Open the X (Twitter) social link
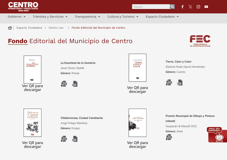The image size is (227, 160). click(190, 7)
